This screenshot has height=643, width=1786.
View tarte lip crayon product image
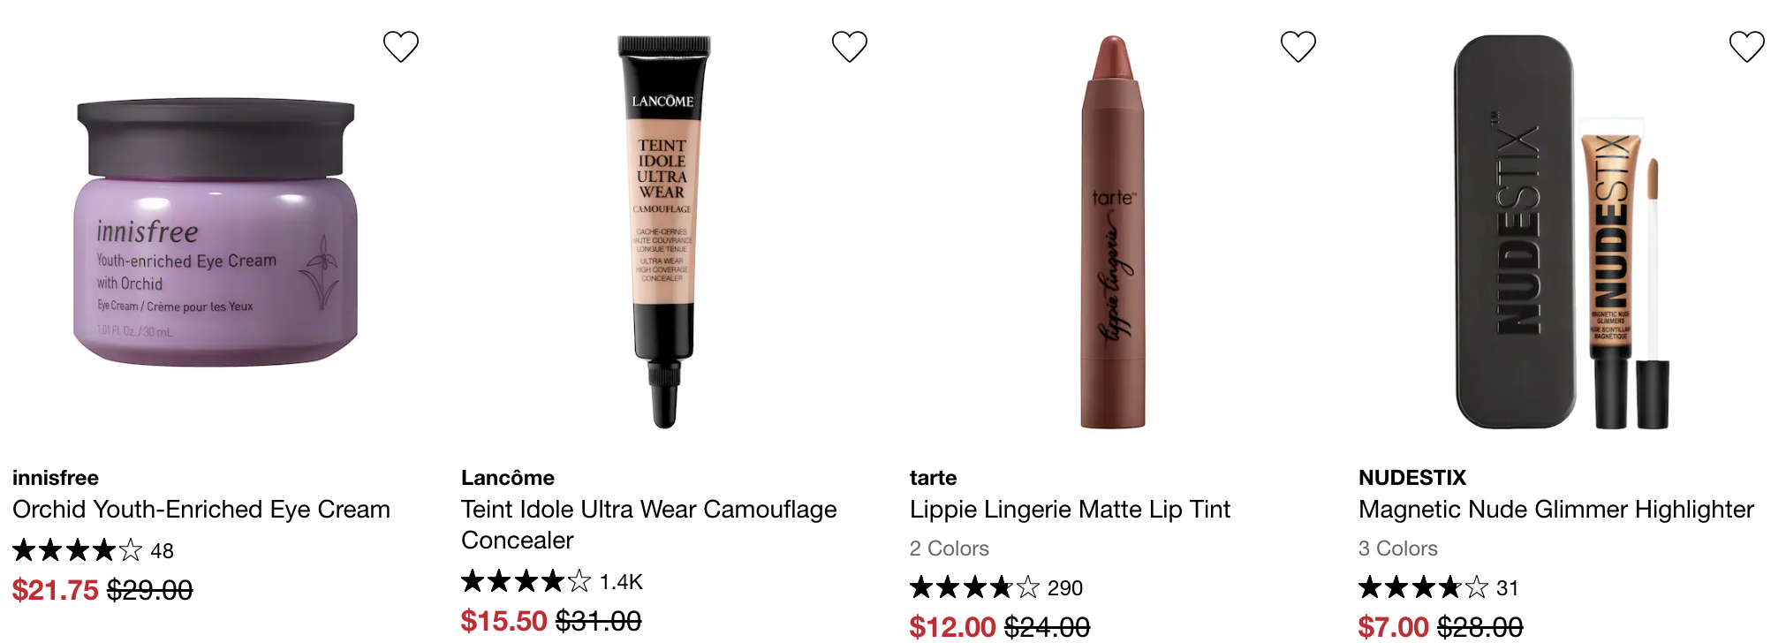click(1113, 232)
